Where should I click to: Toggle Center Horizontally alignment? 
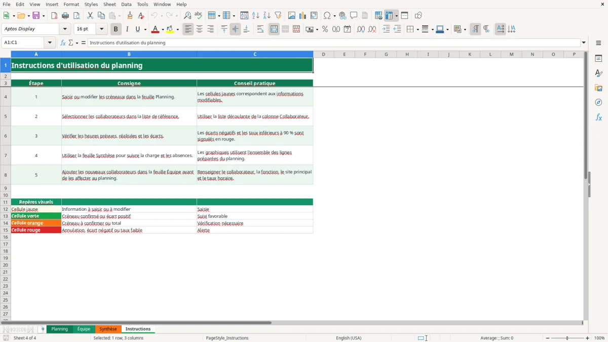200,29
